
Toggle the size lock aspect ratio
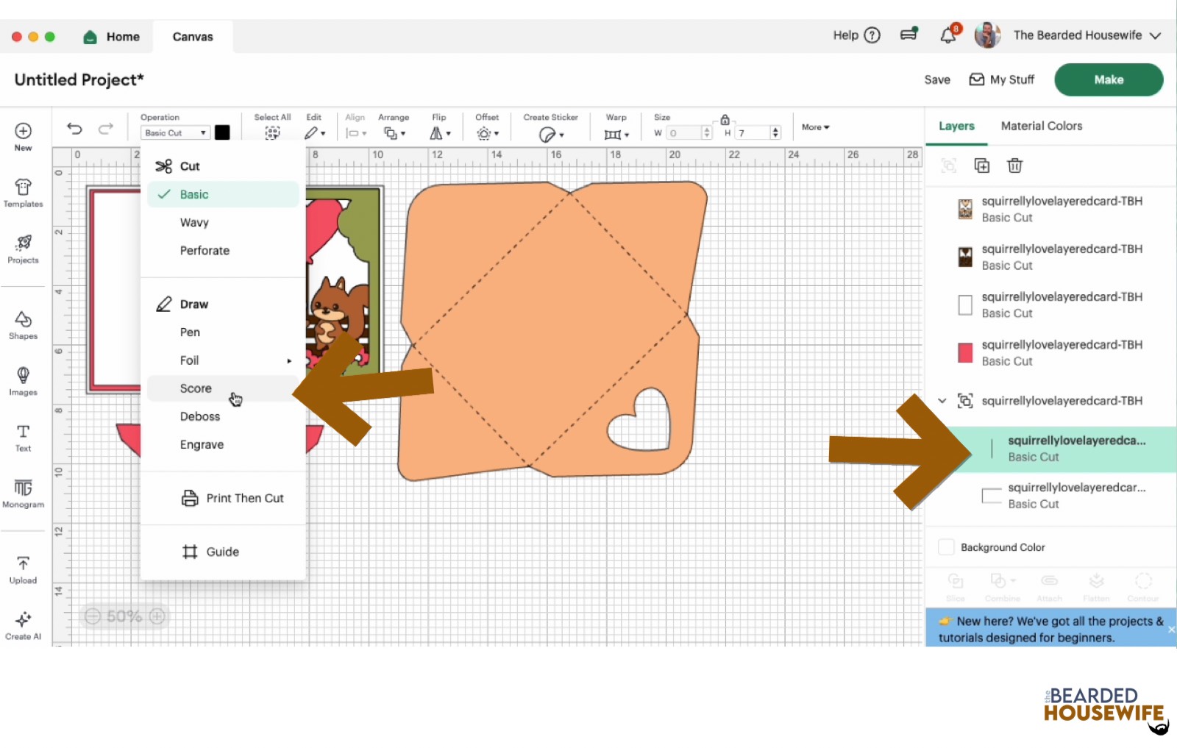click(x=725, y=120)
